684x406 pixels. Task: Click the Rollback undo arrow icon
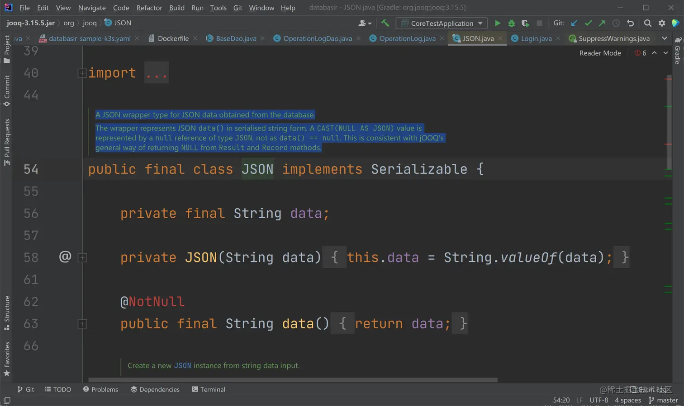[x=630, y=23]
